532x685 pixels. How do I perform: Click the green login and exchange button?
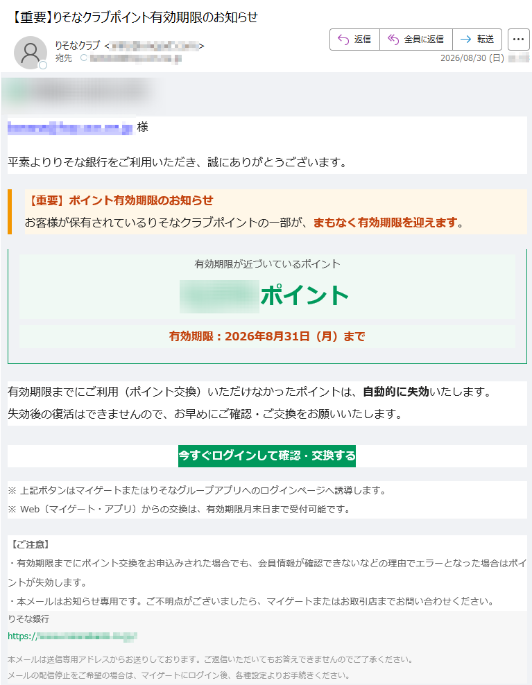click(266, 456)
